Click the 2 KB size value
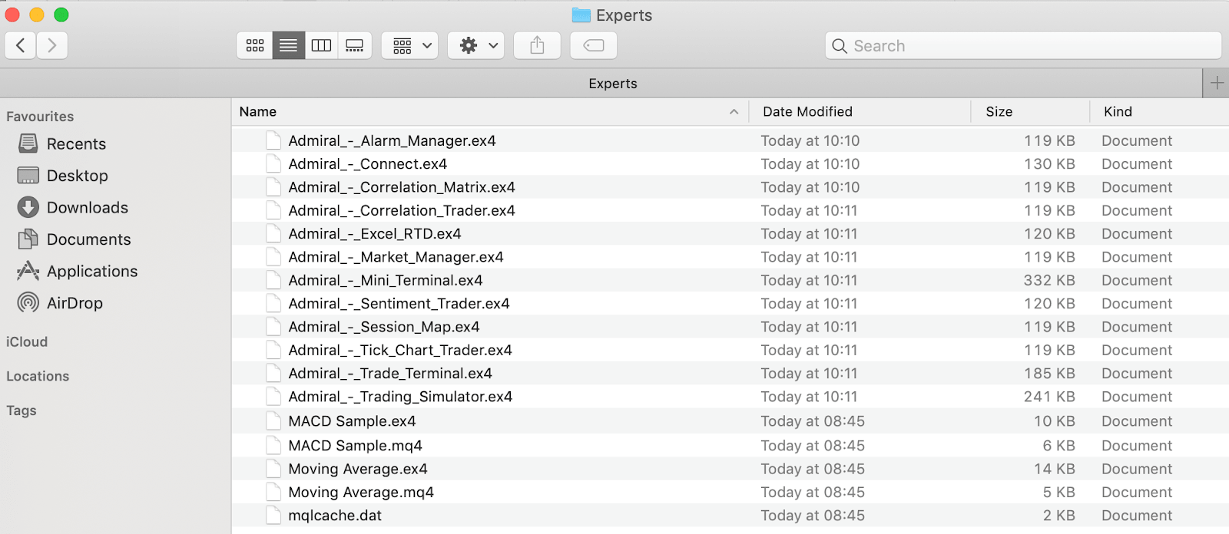Screen dimensions: 1229x534 [1059, 516]
